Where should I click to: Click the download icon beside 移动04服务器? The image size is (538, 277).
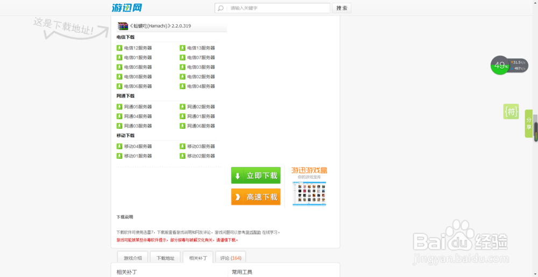click(119, 147)
